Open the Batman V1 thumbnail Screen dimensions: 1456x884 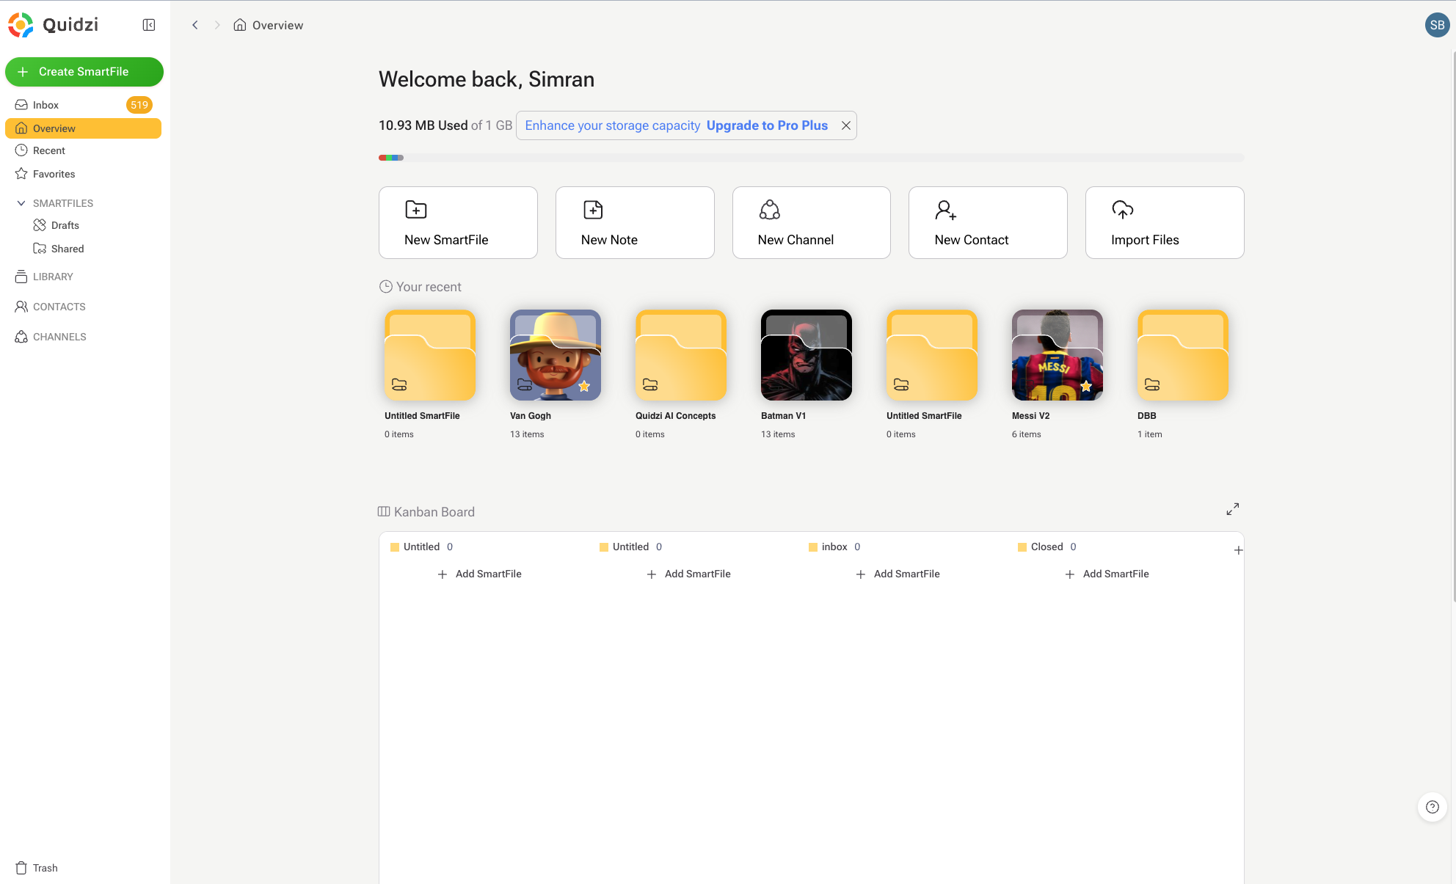(806, 355)
